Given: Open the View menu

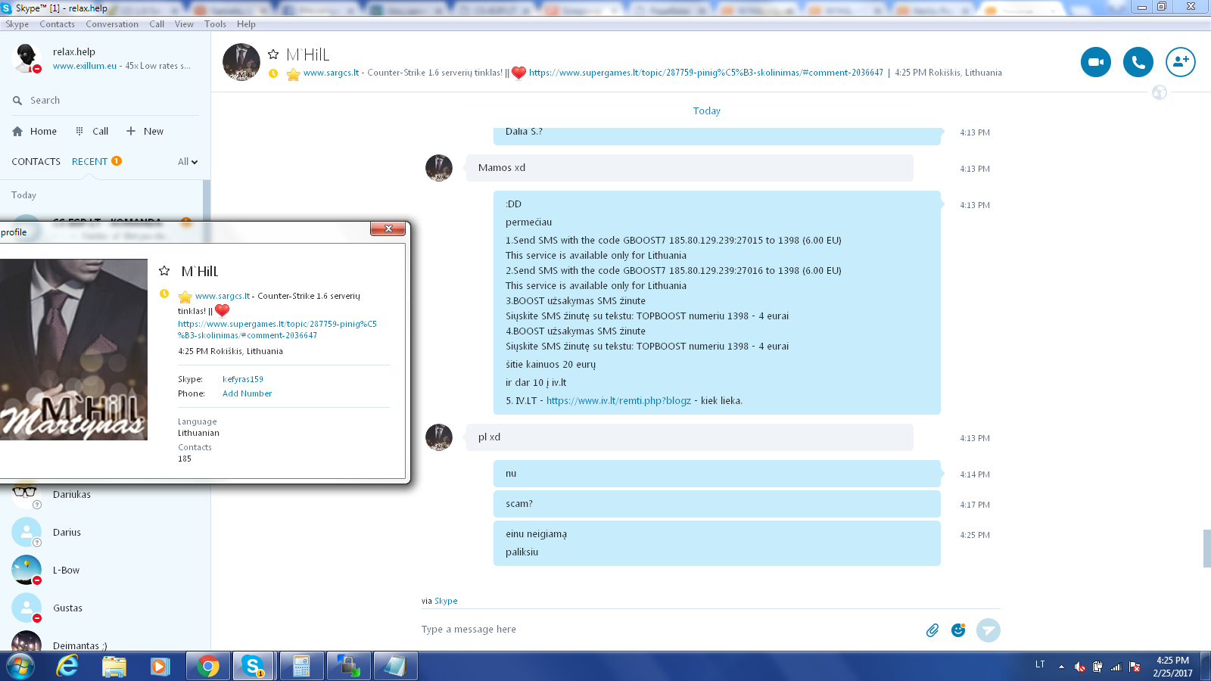Looking at the screenshot, I should [x=184, y=24].
